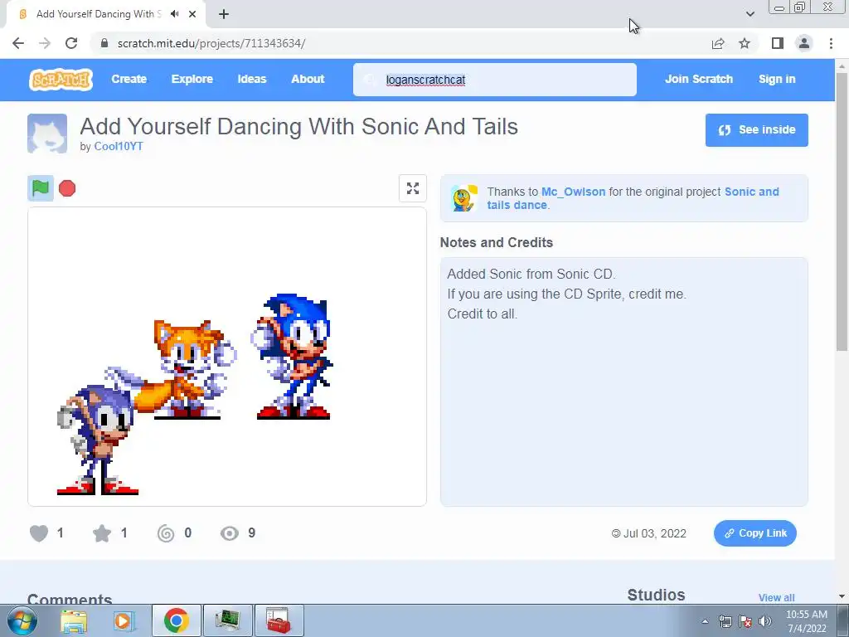This screenshot has height=637, width=849.
Task: Click the Notes and Credits text box
Action: click(x=623, y=382)
